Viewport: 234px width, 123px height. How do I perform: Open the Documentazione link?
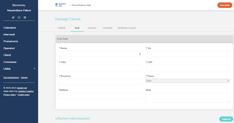tap(11, 77)
